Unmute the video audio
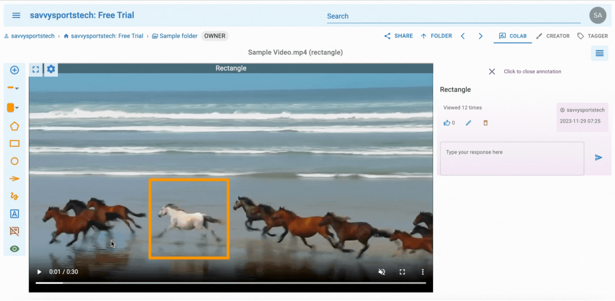The width and height of the screenshot is (615, 301). 382,272
